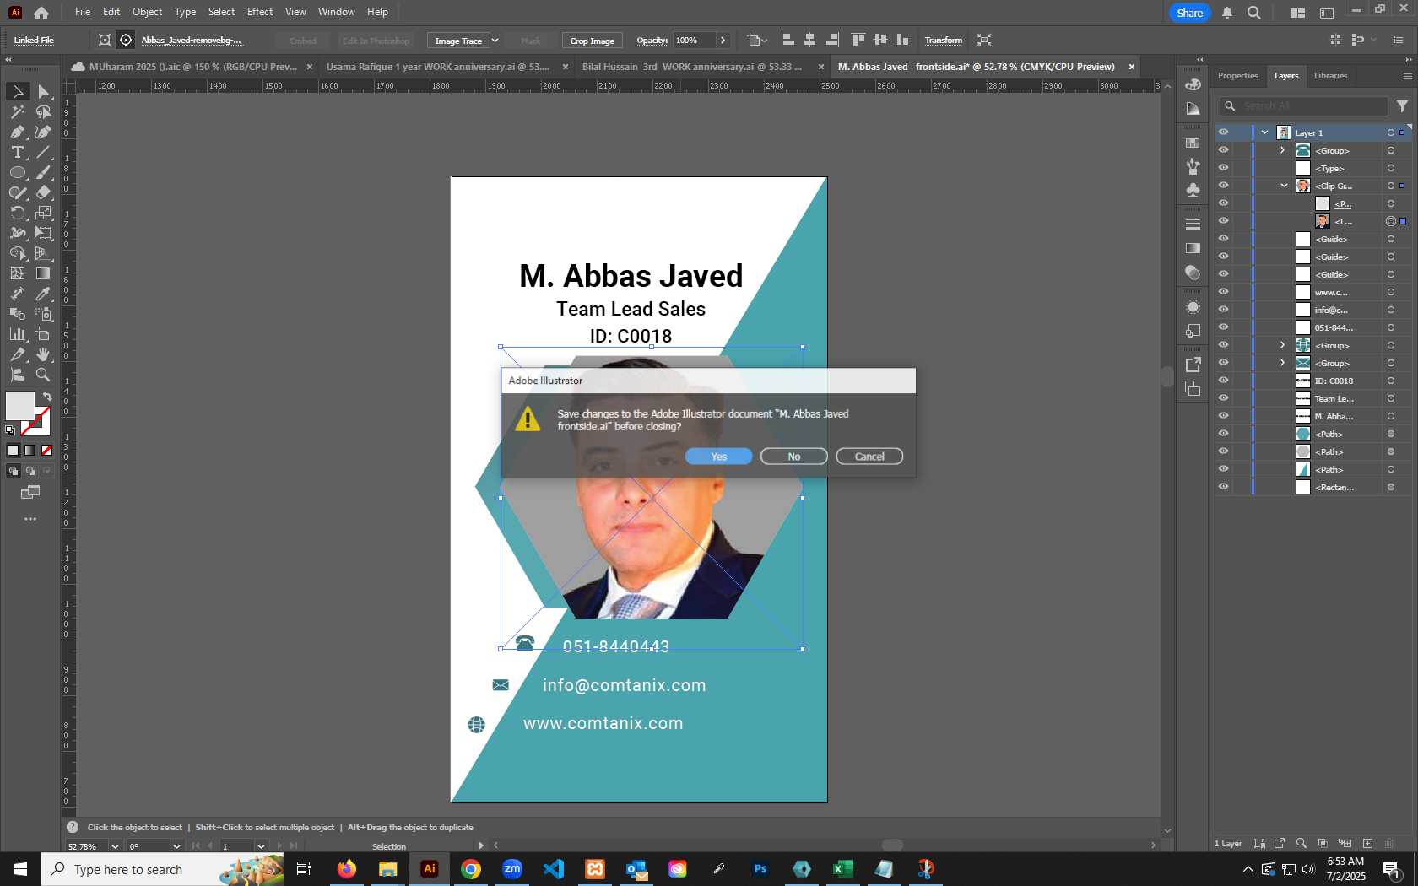The height and width of the screenshot is (886, 1418).
Task: Open the Swatches panel icon
Action: click(1193, 143)
